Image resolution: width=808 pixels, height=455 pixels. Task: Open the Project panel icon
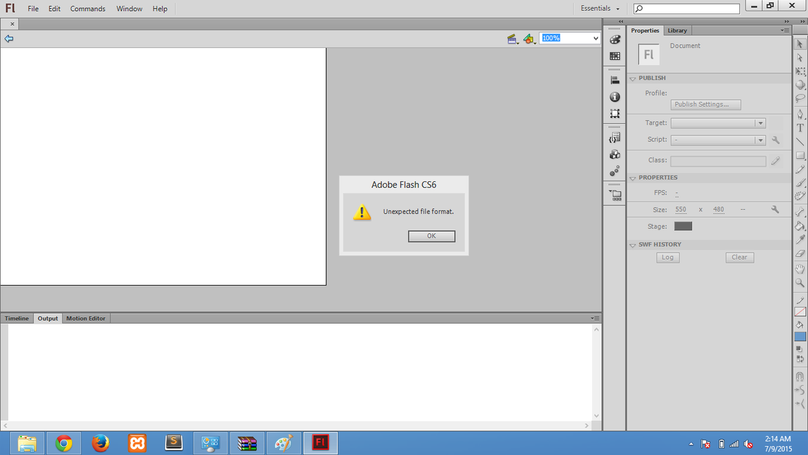(615, 195)
